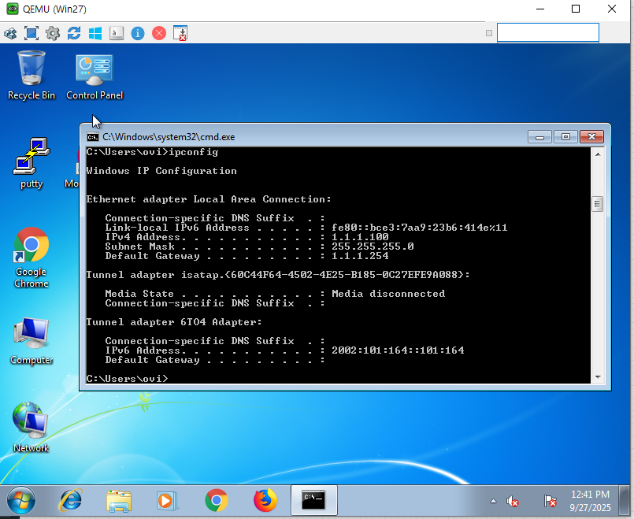Viewport: 634px width, 519px height.
Task: Launch Chrome from the taskbar
Action: click(217, 500)
